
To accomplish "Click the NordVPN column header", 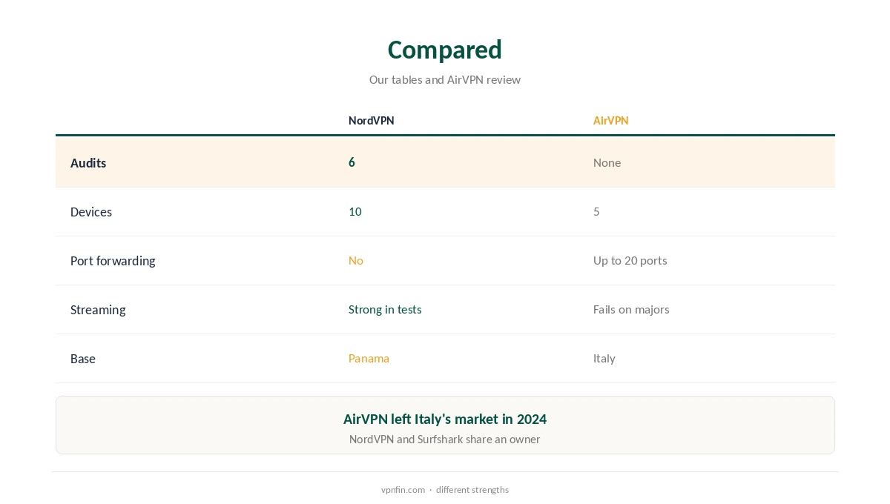I will [372, 121].
